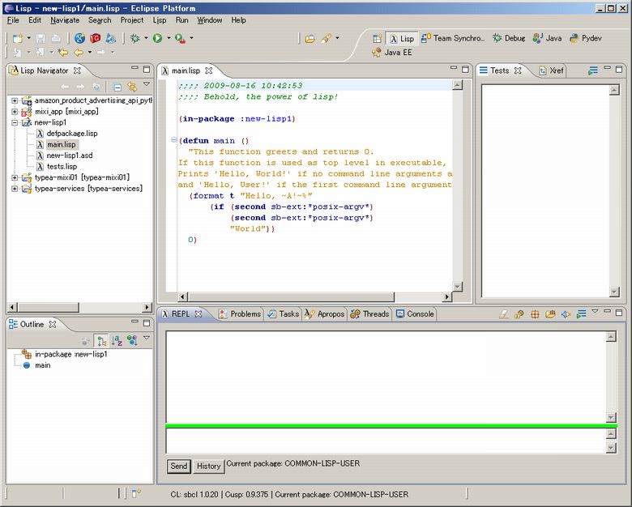
Task: Close the main.lisp editor tab
Action: click(207, 70)
